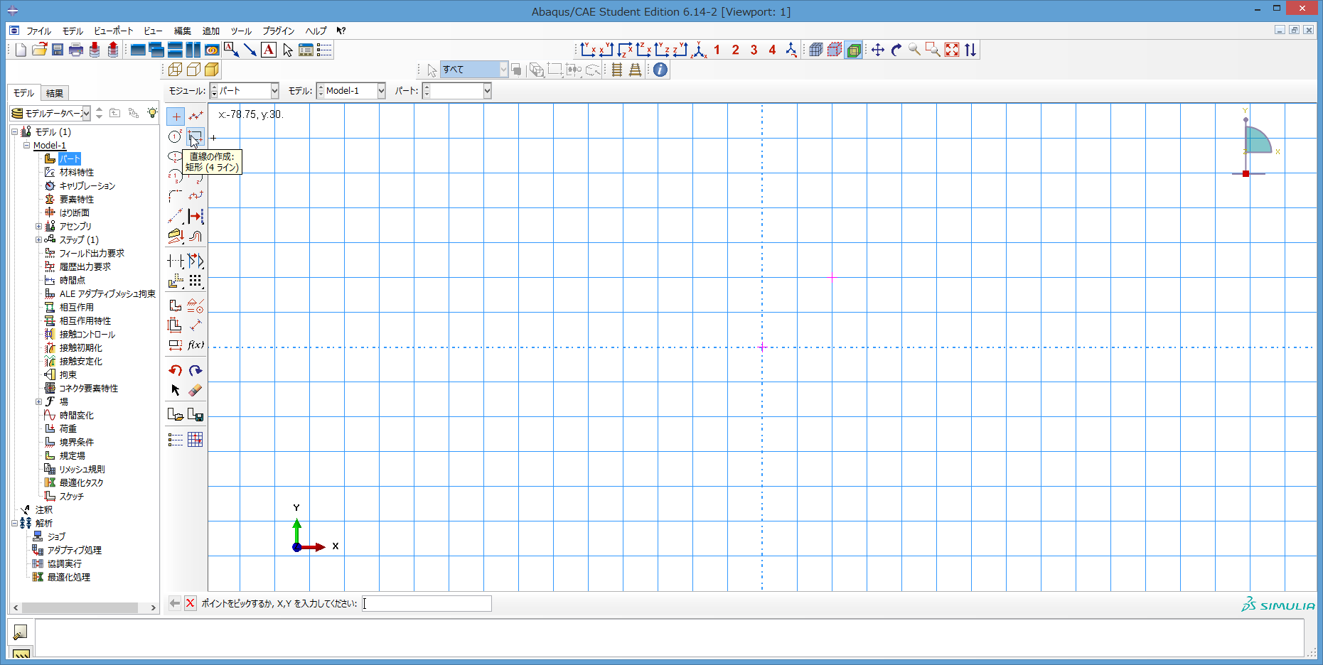Toggle the green highlighted cube display icon
This screenshot has width=1323, height=665.
pos(853,50)
